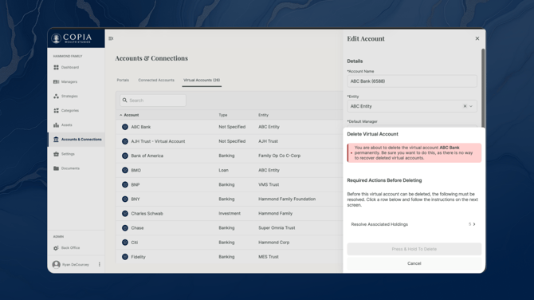Click the AJH Trust row account icon
The image size is (534, 300).
pos(125,141)
